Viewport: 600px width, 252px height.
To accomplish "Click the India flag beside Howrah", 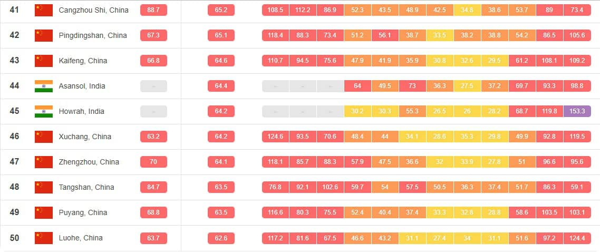I will pyautogui.click(x=43, y=111).
